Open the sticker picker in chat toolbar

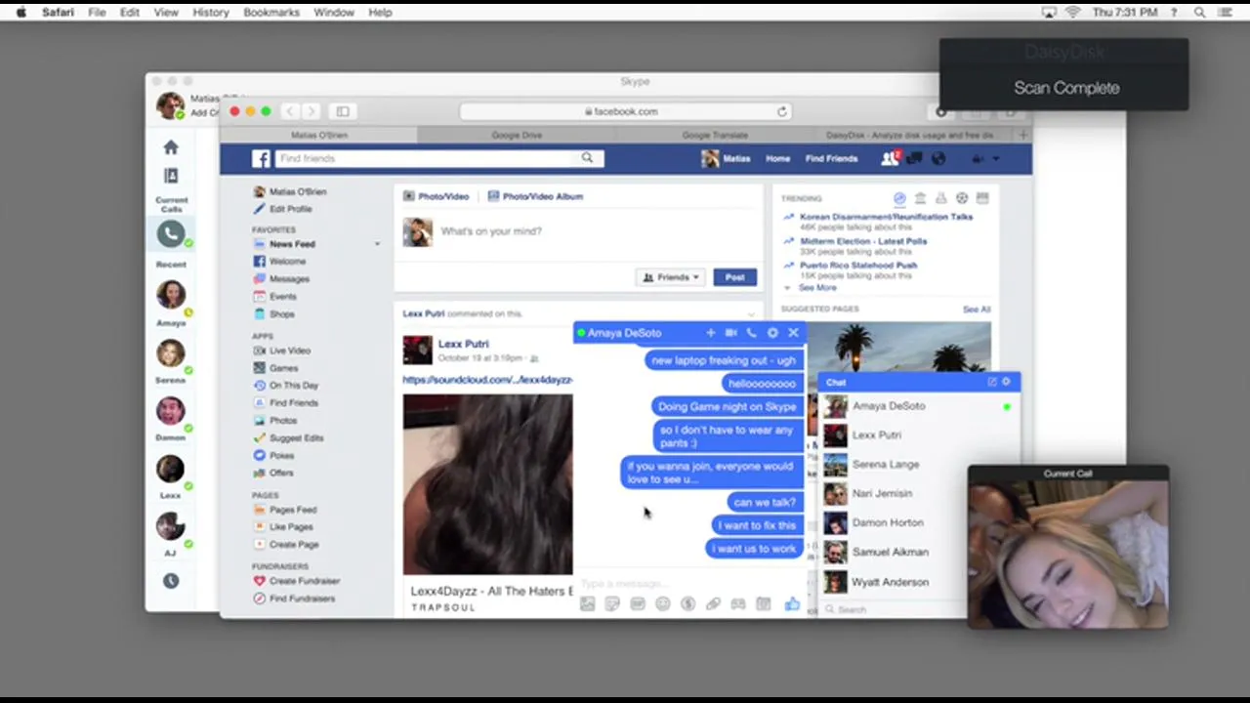[612, 604]
